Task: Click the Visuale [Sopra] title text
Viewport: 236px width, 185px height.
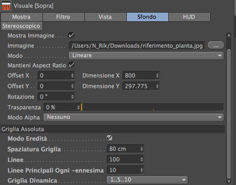Action: click(33, 6)
